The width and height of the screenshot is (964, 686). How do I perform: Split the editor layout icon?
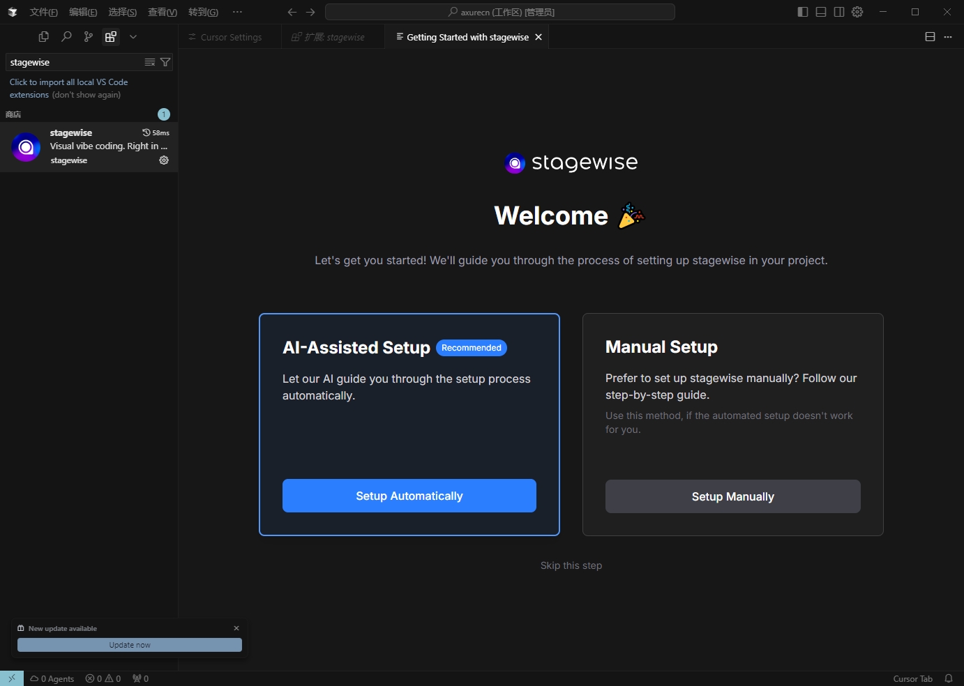click(x=930, y=37)
